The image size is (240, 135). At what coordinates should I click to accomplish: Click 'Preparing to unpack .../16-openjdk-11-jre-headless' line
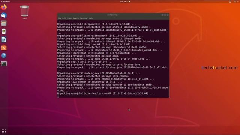coord(112,89)
